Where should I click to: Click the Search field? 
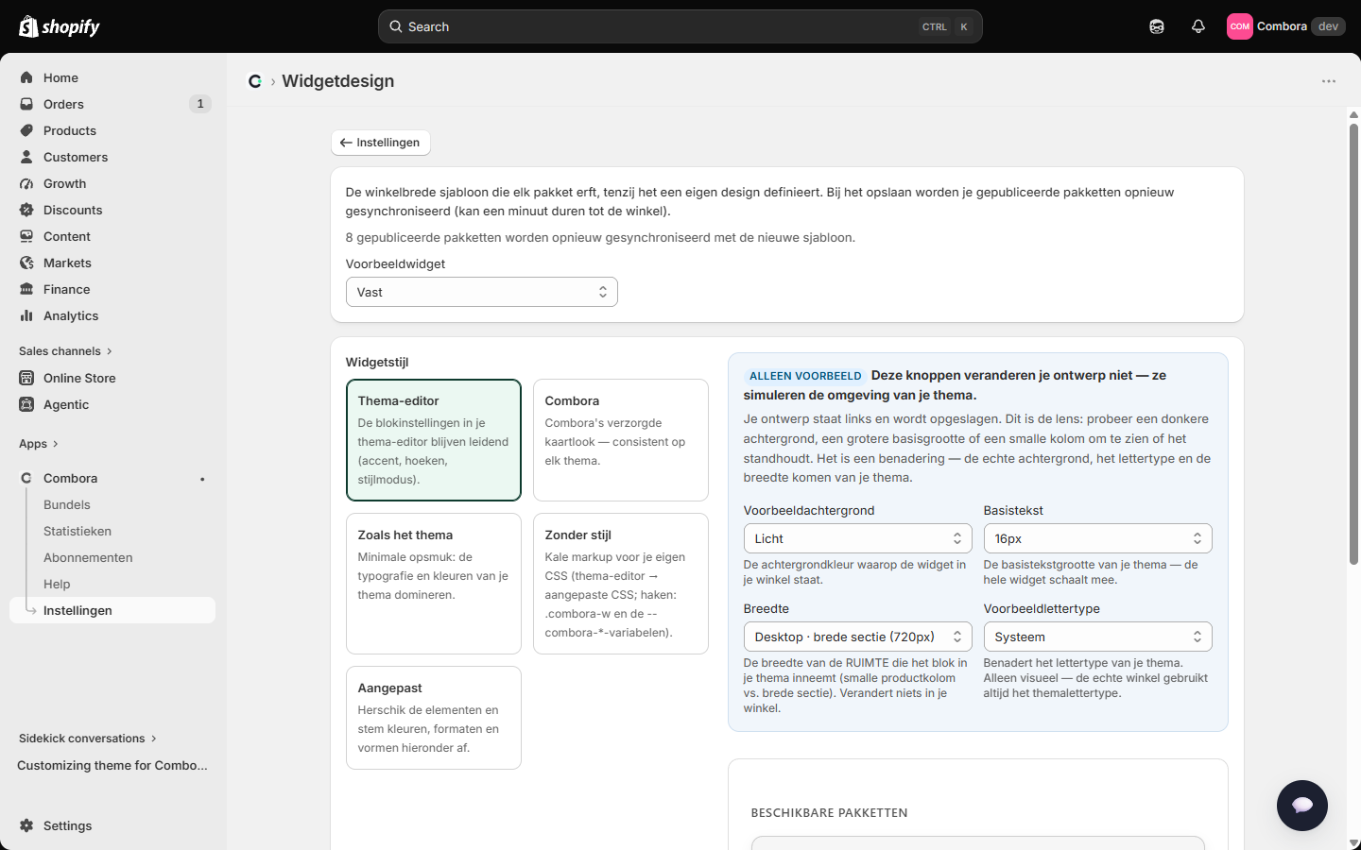coord(680,26)
